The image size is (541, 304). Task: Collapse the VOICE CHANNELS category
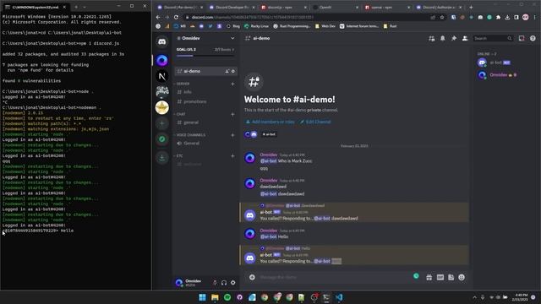(x=189, y=135)
